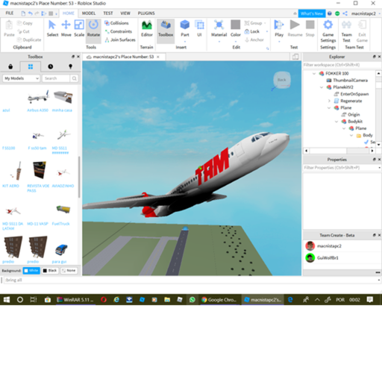This screenshot has width=382, height=382.
Task: Open the My Models dropdown
Action: pos(22,78)
